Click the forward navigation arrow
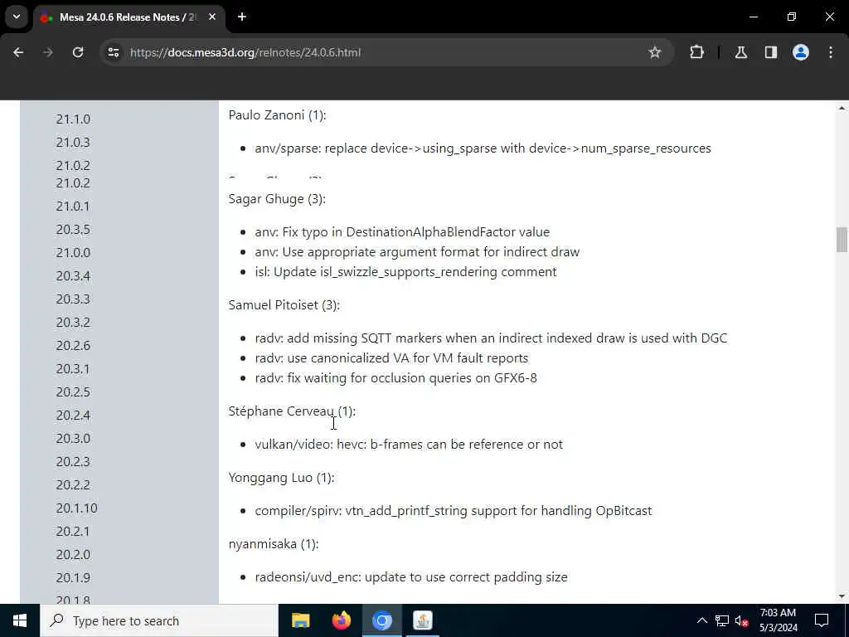Screen dimensions: 849x637 tap(48, 52)
